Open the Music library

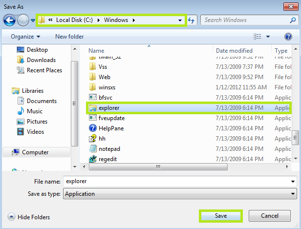click(34, 111)
